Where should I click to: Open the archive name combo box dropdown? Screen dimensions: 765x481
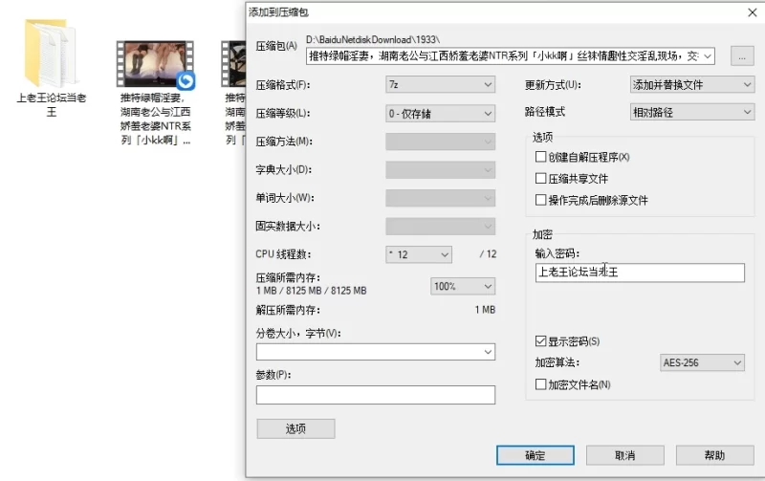click(708, 56)
